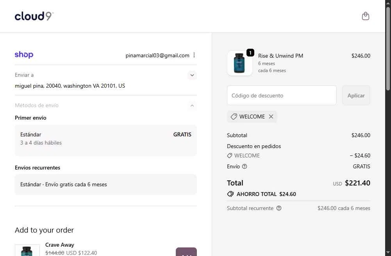The height and width of the screenshot is (256, 391).
Task: Click the WELCOME discount line tag icon
Action: coord(229,155)
